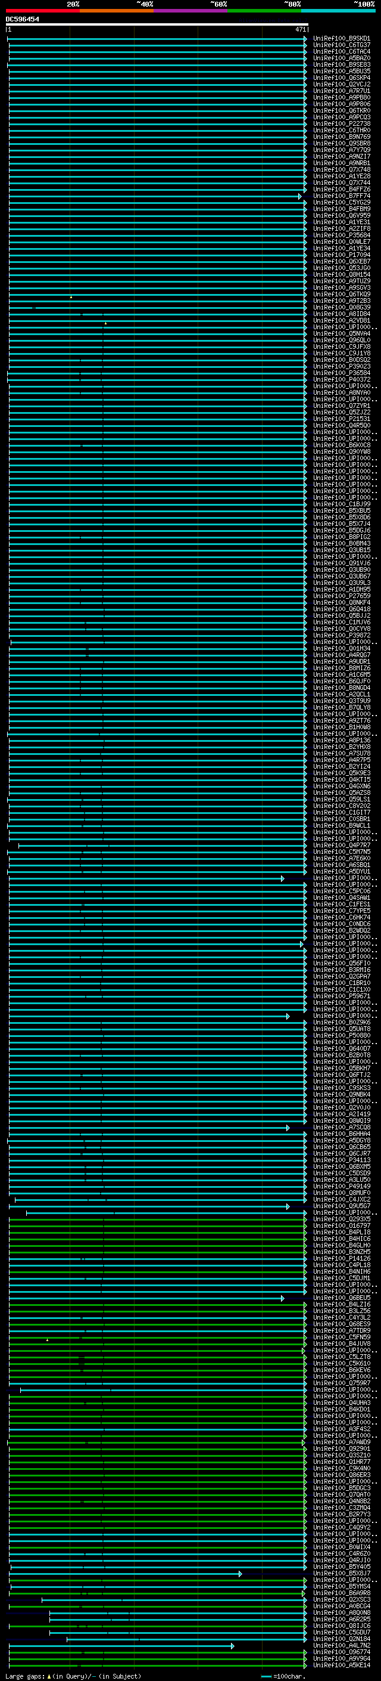Viewport: 381px width, 1681px height.
Task: Select label UniRef100_Q9SBR8
Action: pos(341,143)
